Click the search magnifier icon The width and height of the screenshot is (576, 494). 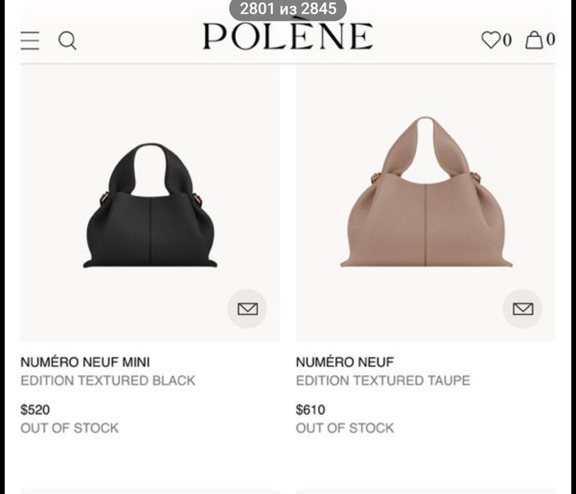point(67,40)
